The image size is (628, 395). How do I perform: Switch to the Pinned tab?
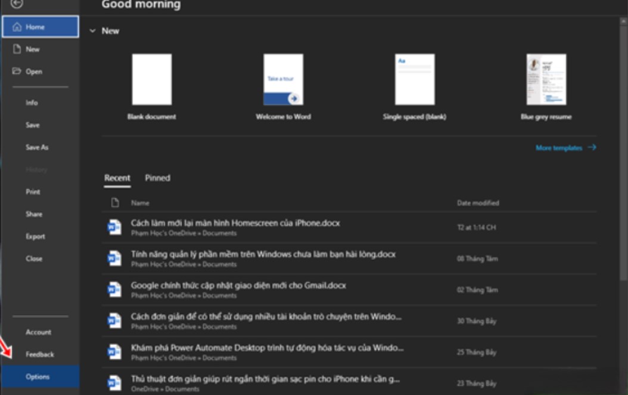tap(159, 177)
